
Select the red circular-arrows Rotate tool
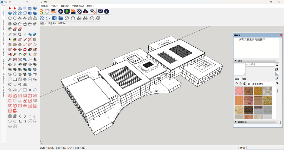click(x=25, y=49)
